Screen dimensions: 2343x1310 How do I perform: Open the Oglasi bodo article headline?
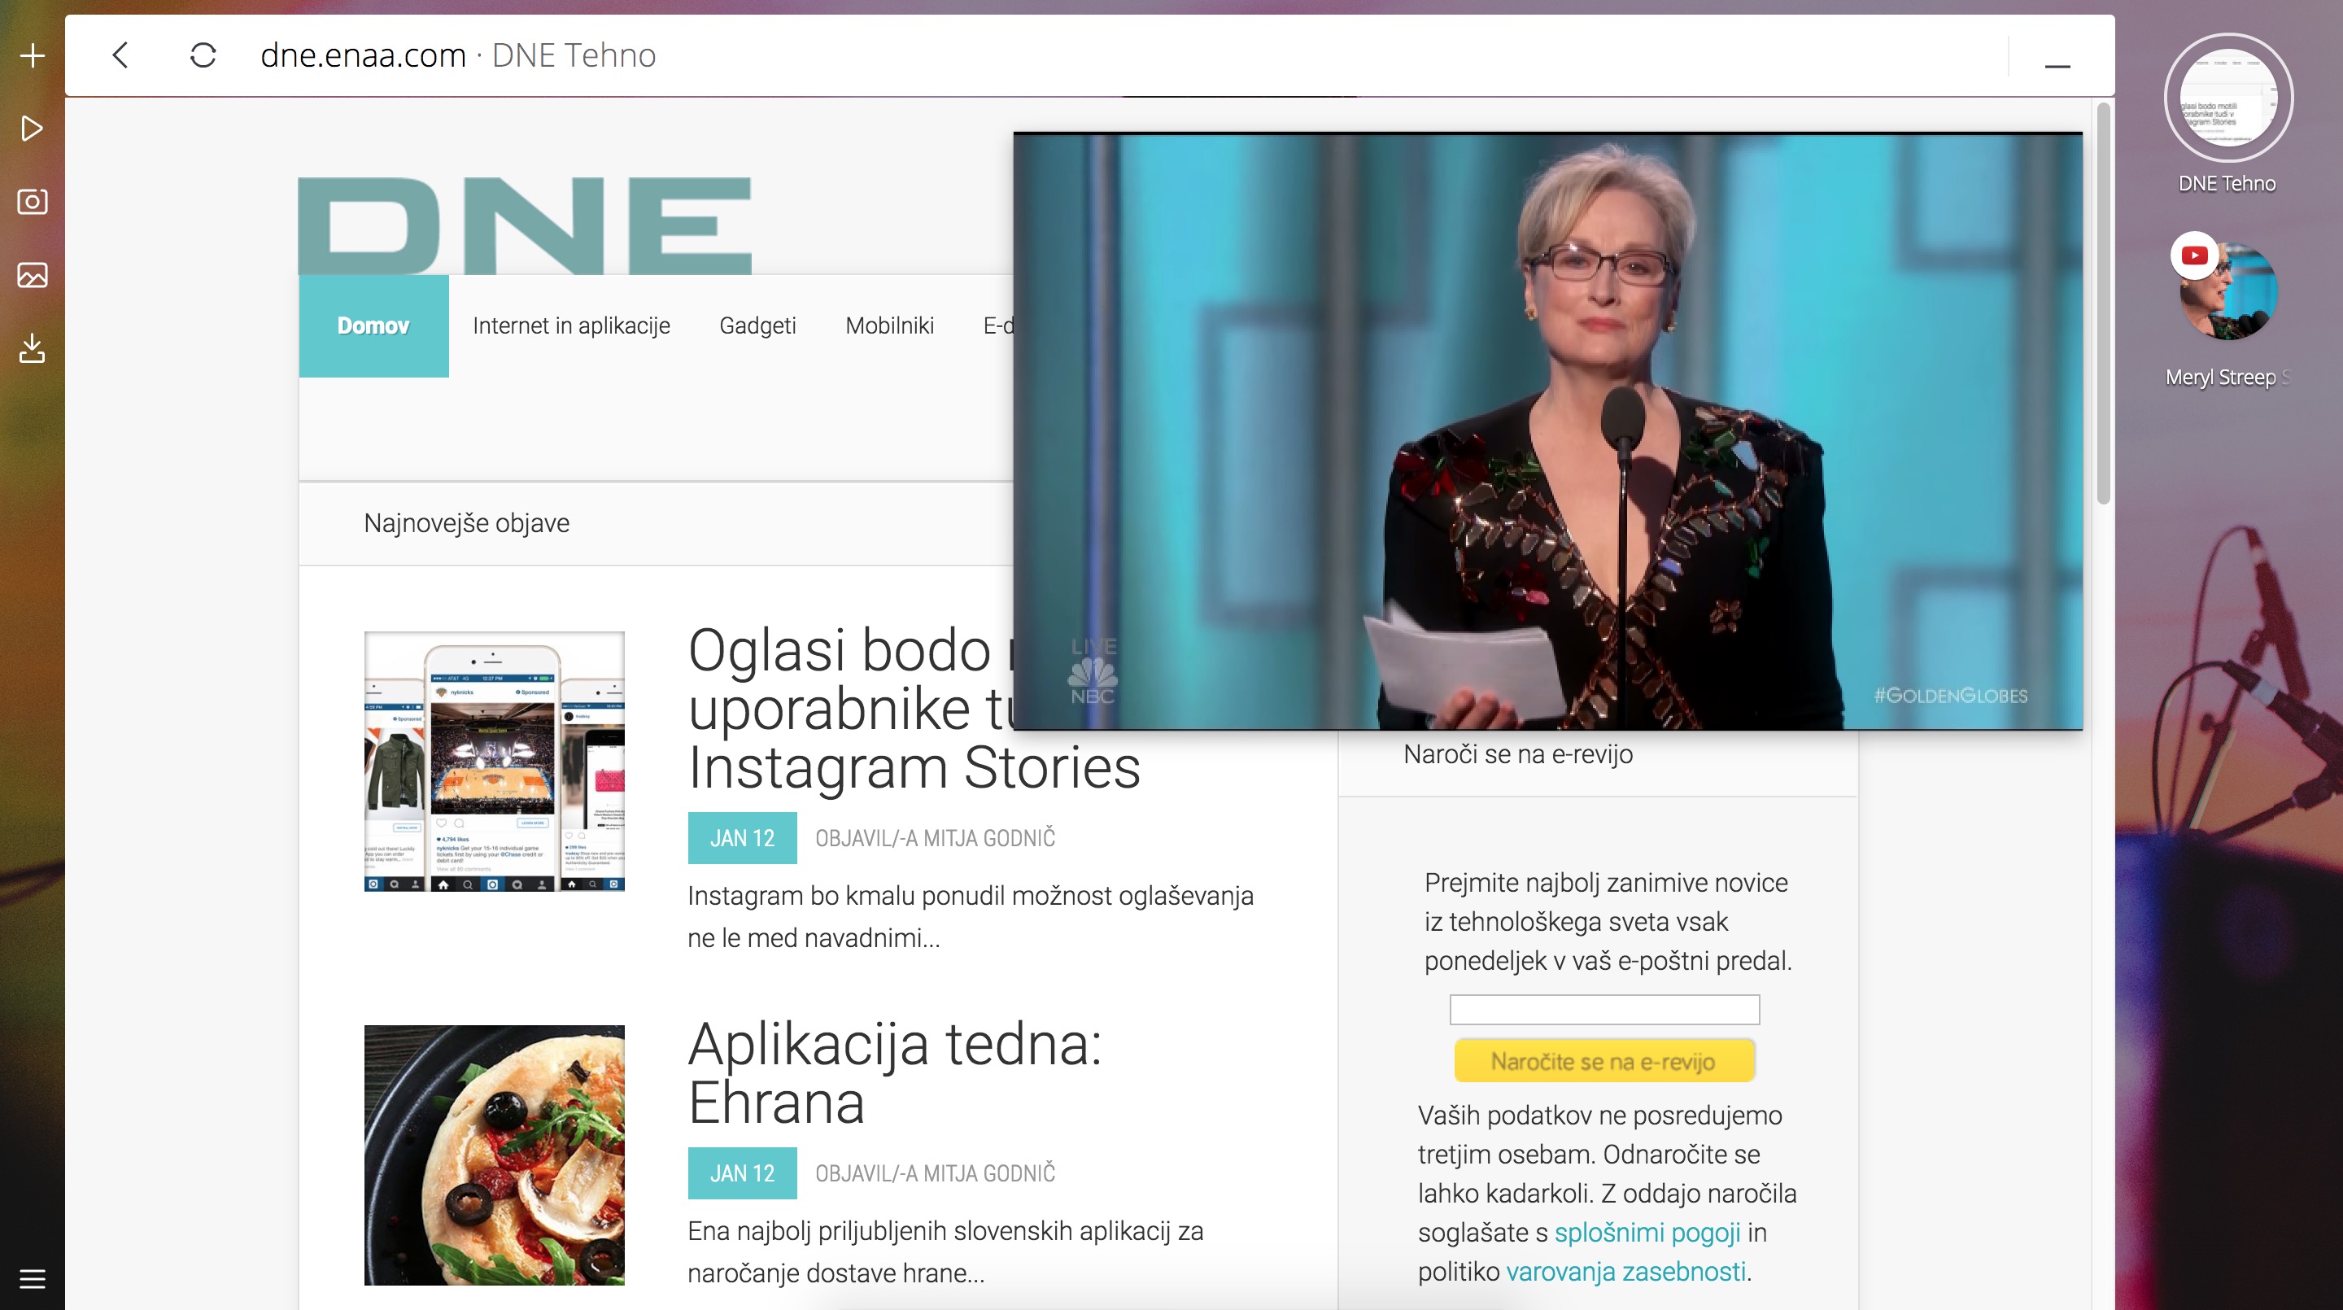914,709
